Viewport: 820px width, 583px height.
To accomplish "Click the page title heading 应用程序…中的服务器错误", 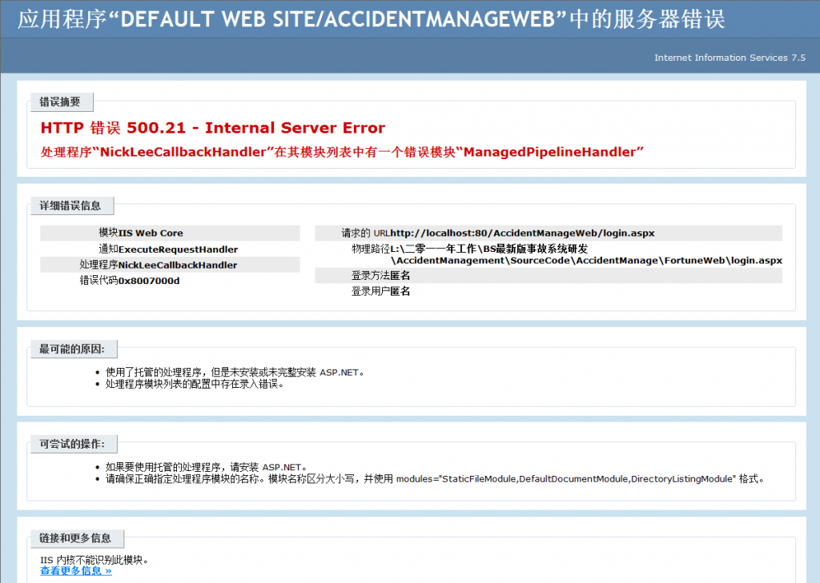I will pyautogui.click(x=371, y=18).
